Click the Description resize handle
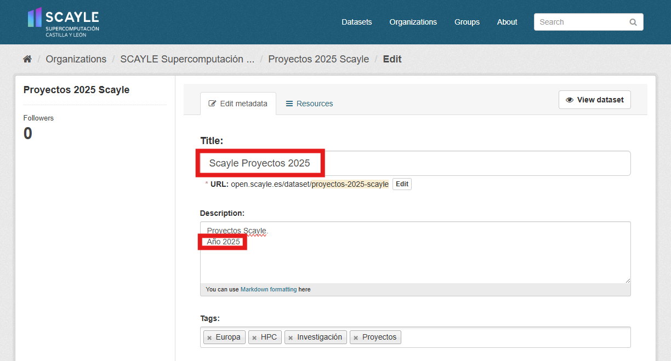671x361 pixels. point(628,280)
